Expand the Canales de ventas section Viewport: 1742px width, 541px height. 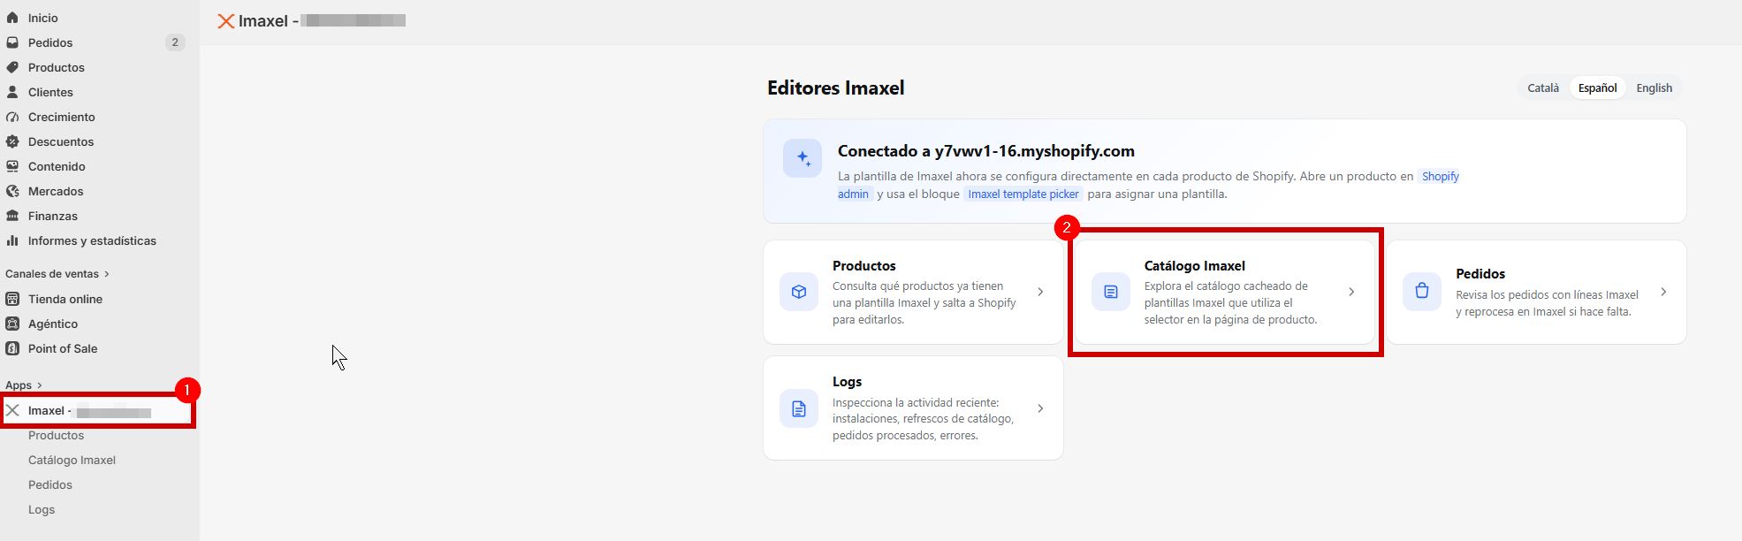[x=57, y=274]
